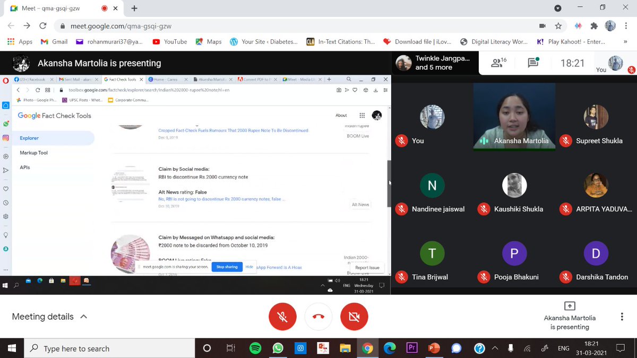The height and width of the screenshot is (358, 637).
Task: Open Apps bookmarks shortcut
Action: click(x=20, y=41)
